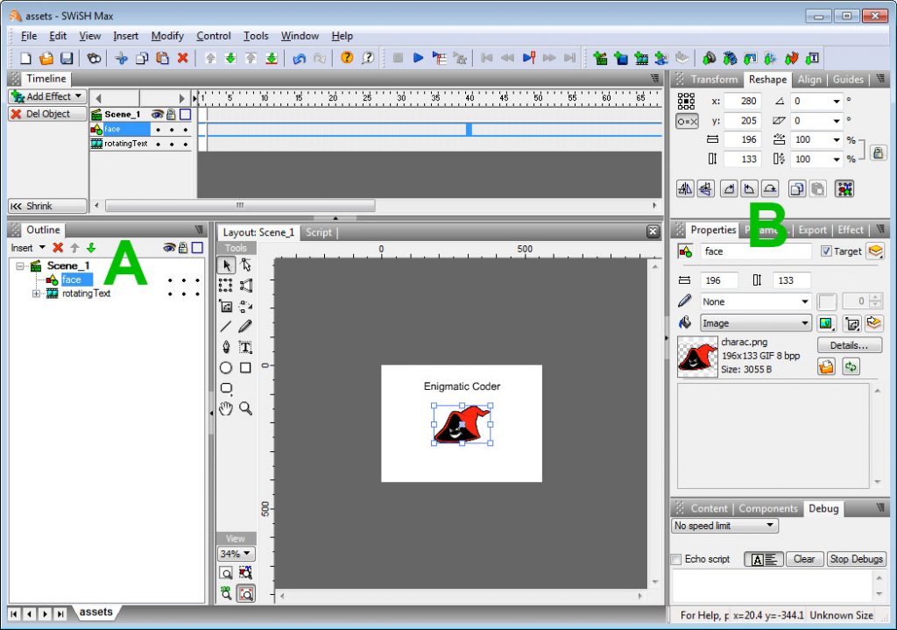This screenshot has height=630, width=897.
Task: Open the Modify menu
Action: pos(167,36)
